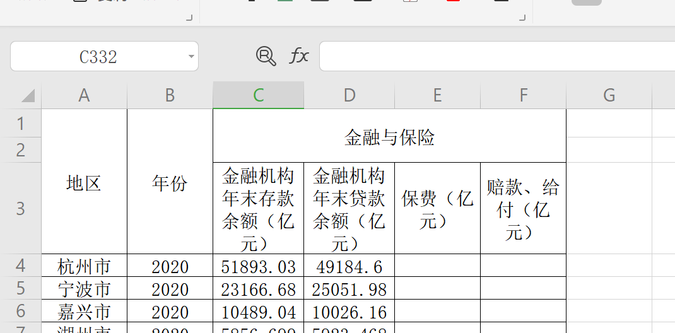
Task: Open the second ribbon group dialog launcher
Action: click(522, 18)
